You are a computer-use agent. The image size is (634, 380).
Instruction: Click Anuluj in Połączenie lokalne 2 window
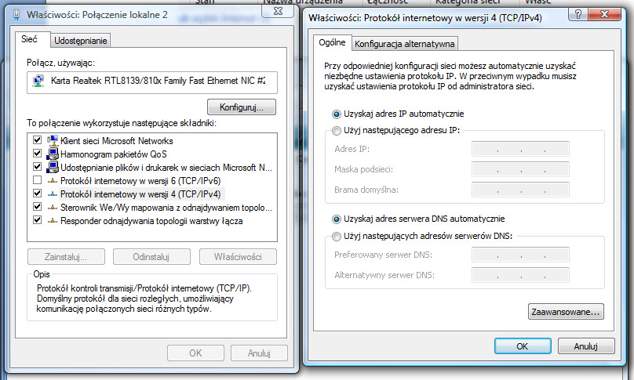coord(259,353)
